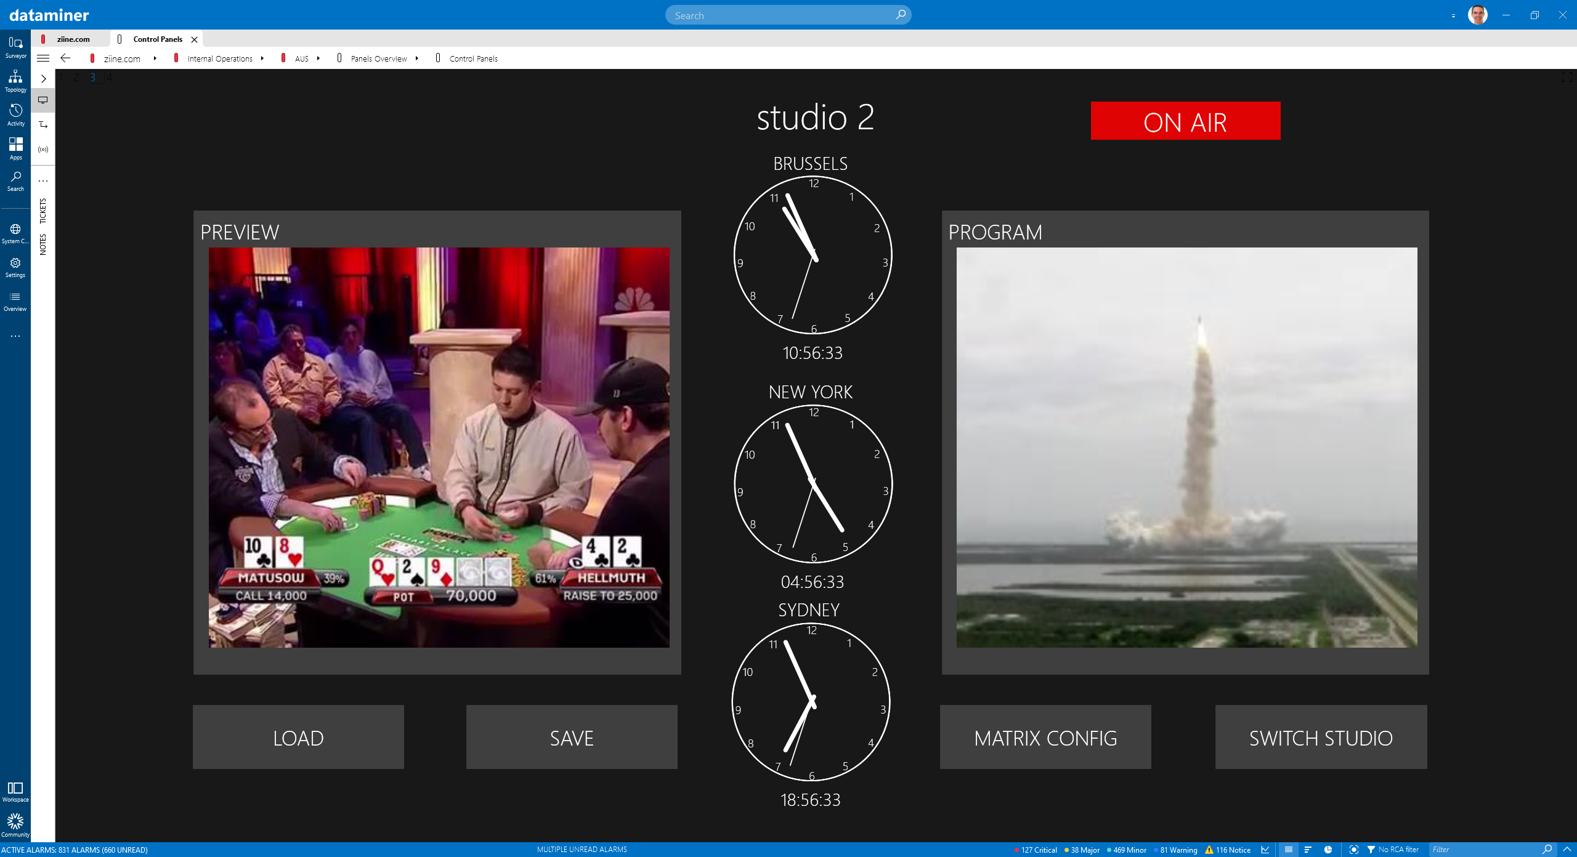Toggle the ON AIR indicator
This screenshot has width=1577, height=857.
coord(1185,121)
